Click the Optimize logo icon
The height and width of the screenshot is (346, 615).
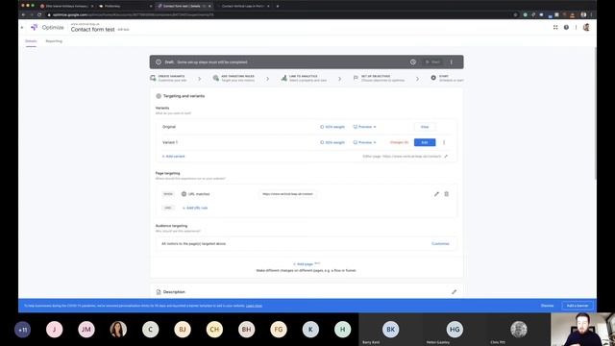point(35,27)
